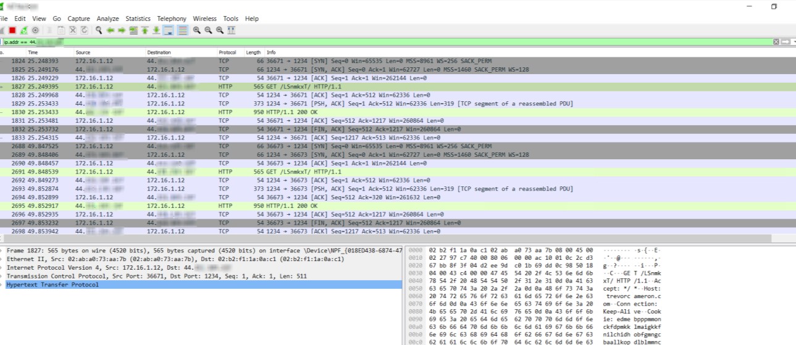The height and width of the screenshot is (345, 796).
Task: Sort packets by the Protocol column header
Action: point(227,52)
